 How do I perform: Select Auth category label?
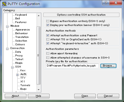[23, 74]
